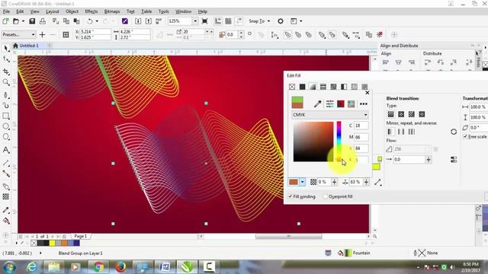
Task: Select the Text tool in toolbox
Action: click(x=6, y=150)
